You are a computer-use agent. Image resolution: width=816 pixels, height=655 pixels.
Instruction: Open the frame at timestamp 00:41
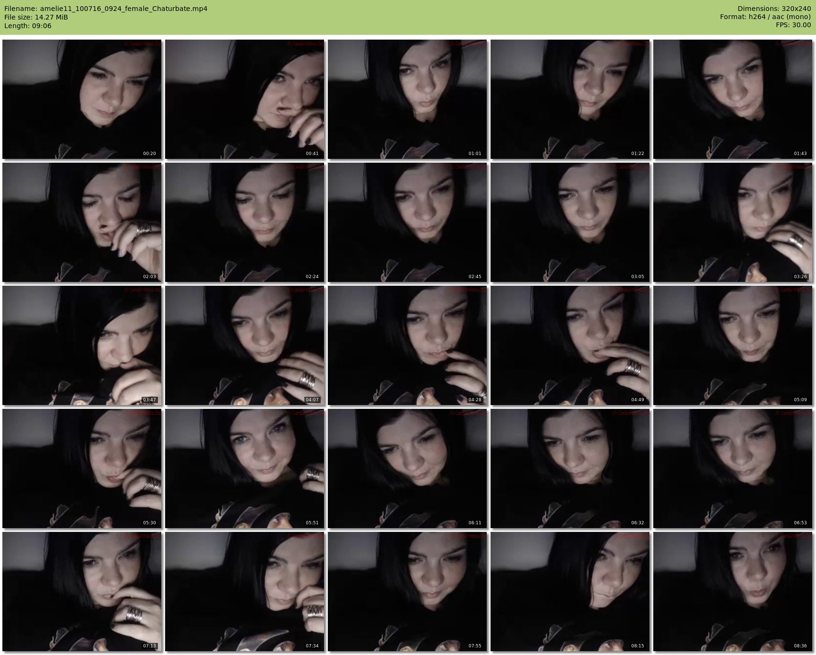244,99
